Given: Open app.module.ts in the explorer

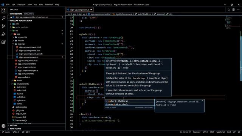Looking at the screenshot, I should click(x=24, y=77).
